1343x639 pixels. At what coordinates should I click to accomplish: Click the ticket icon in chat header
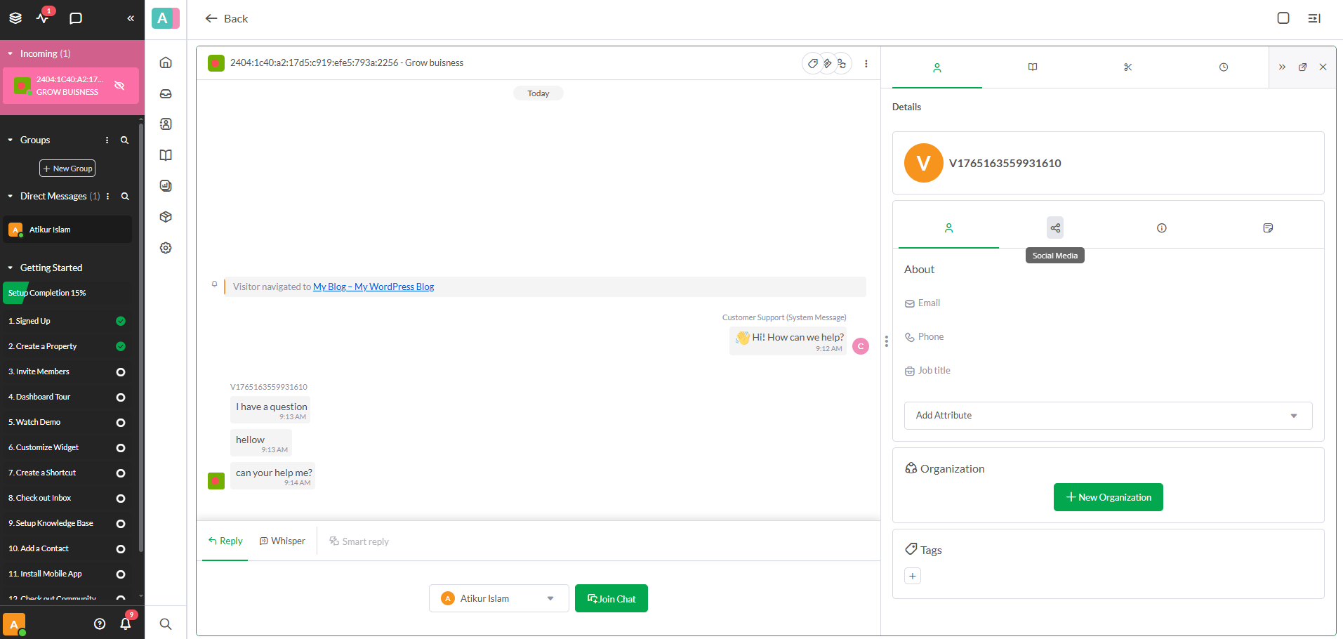(x=828, y=63)
